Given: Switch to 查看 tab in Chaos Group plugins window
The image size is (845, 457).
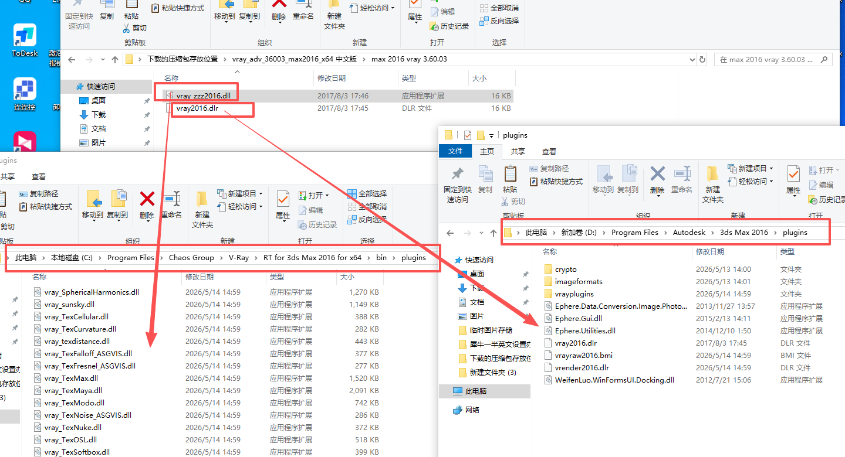Looking at the screenshot, I should click(x=39, y=176).
